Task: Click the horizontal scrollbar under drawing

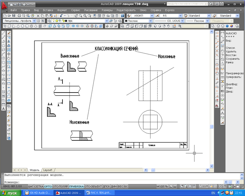Action: (x=130, y=170)
